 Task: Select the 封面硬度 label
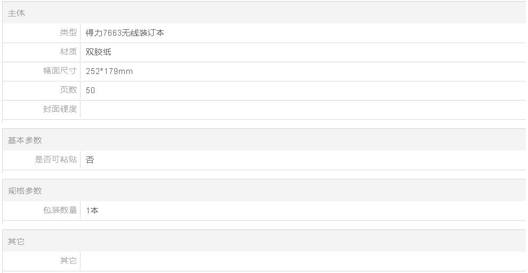point(60,109)
